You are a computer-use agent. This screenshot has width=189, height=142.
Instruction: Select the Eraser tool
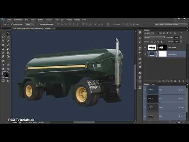click(x=3, y=53)
